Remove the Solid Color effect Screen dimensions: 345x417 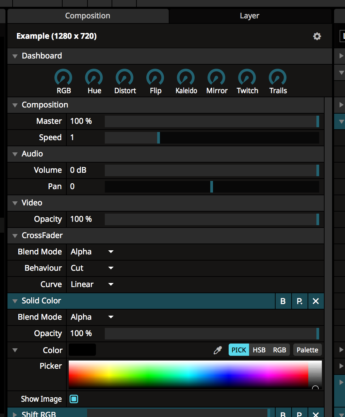(x=316, y=301)
